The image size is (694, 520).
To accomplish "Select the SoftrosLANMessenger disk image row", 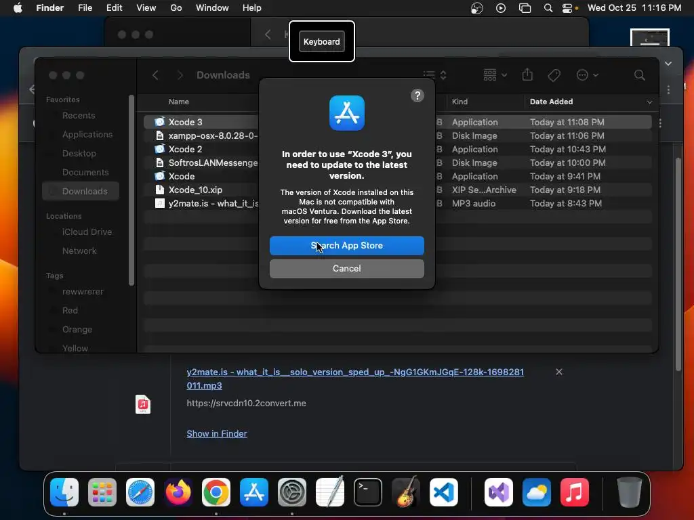I will click(x=397, y=162).
